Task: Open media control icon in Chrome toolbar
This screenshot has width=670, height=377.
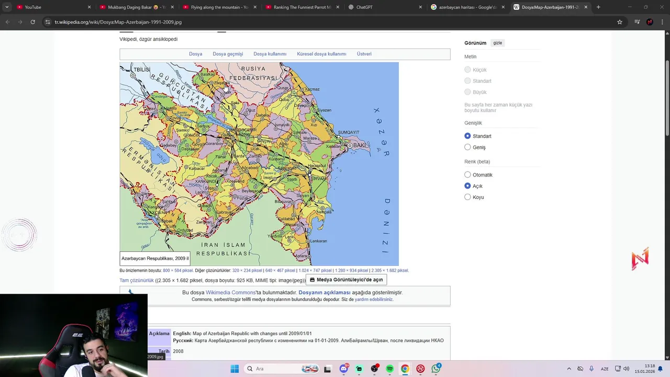Action: pos(637,22)
